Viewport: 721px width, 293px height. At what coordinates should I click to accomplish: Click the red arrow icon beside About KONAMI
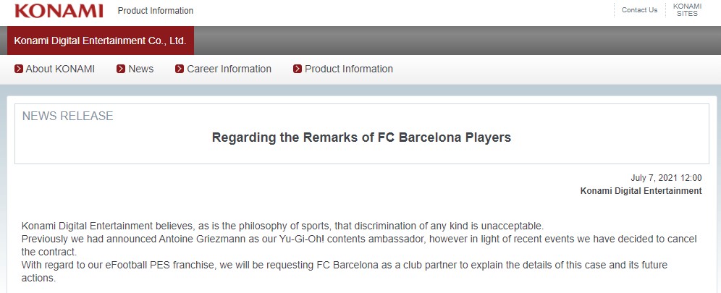tap(19, 69)
